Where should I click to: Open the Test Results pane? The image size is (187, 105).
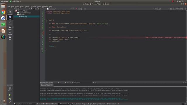tap(112, 104)
